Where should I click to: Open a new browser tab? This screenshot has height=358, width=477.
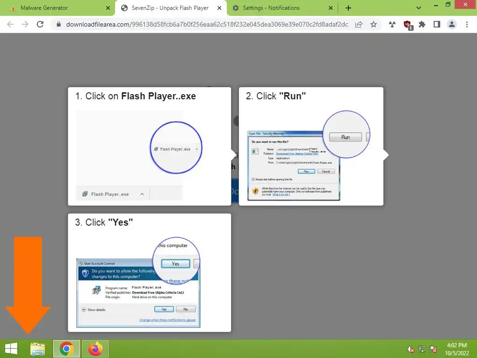point(348,8)
